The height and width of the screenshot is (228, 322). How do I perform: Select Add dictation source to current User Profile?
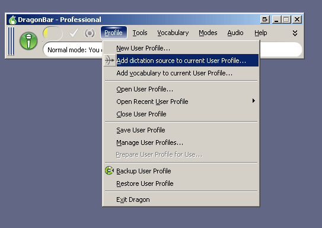pos(181,61)
